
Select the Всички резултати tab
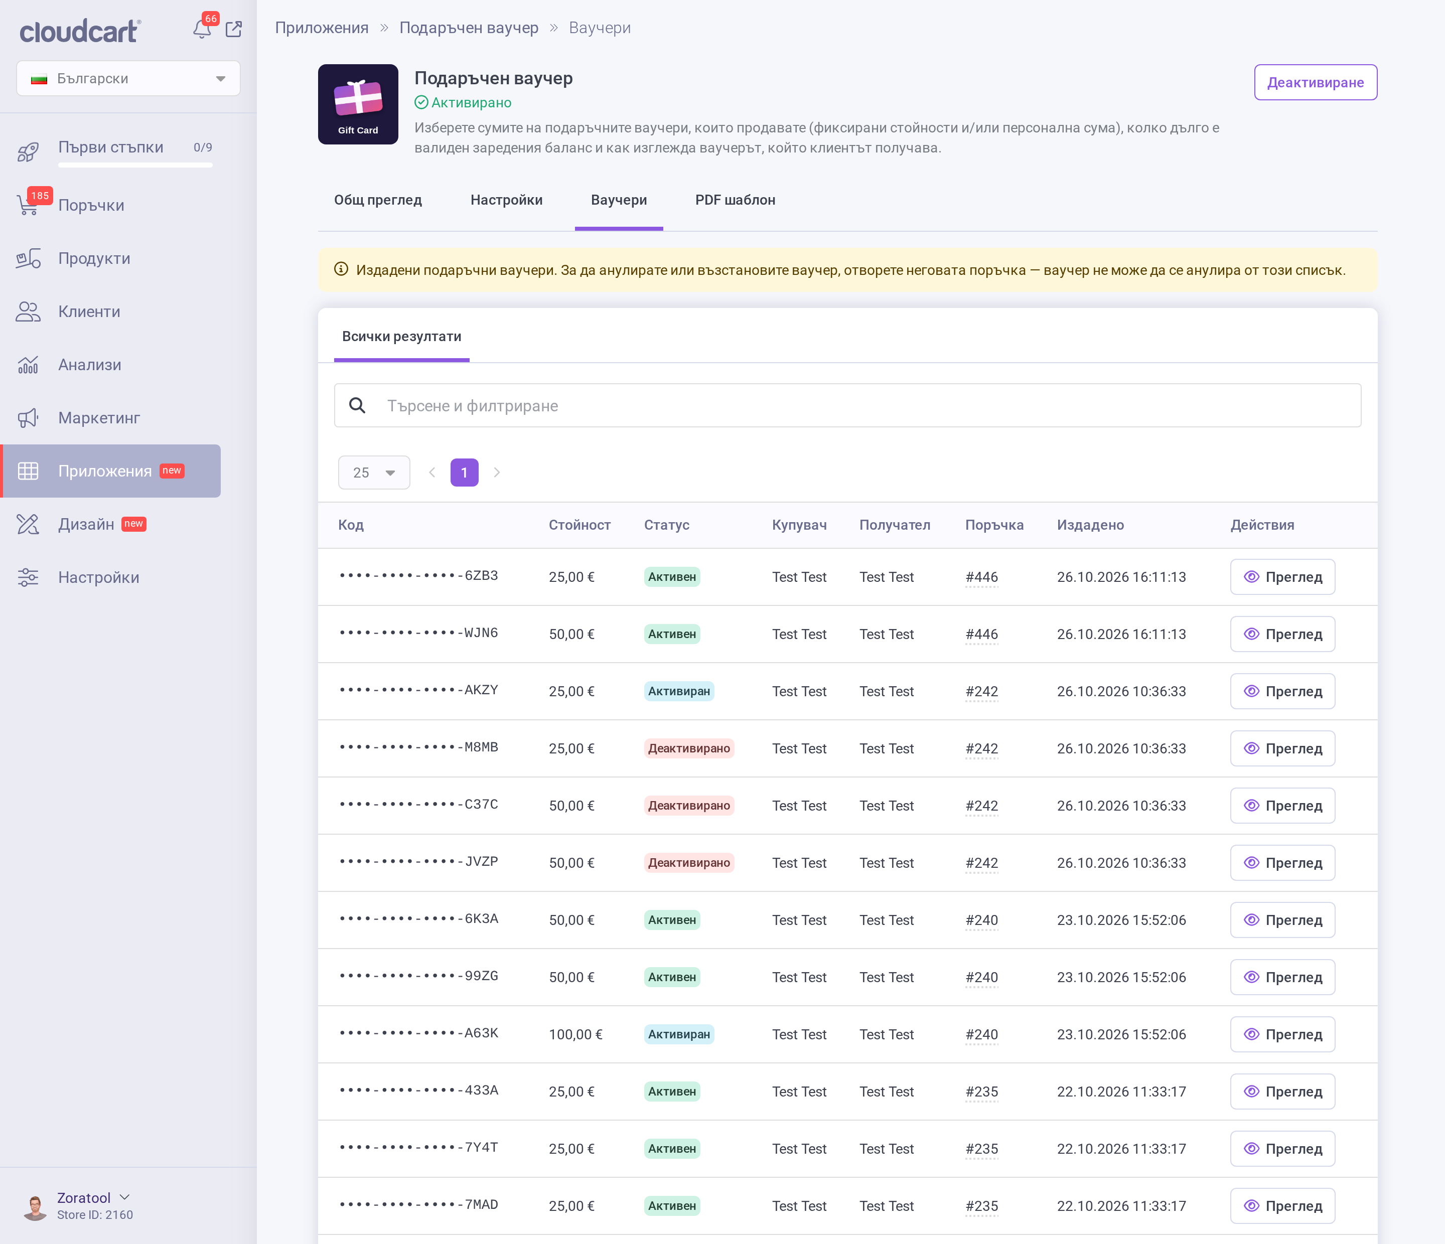click(x=402, y=337)
